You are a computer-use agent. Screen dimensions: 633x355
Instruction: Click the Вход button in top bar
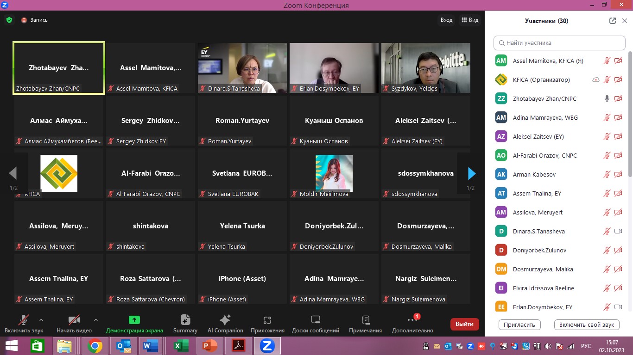tap(446, 20)
